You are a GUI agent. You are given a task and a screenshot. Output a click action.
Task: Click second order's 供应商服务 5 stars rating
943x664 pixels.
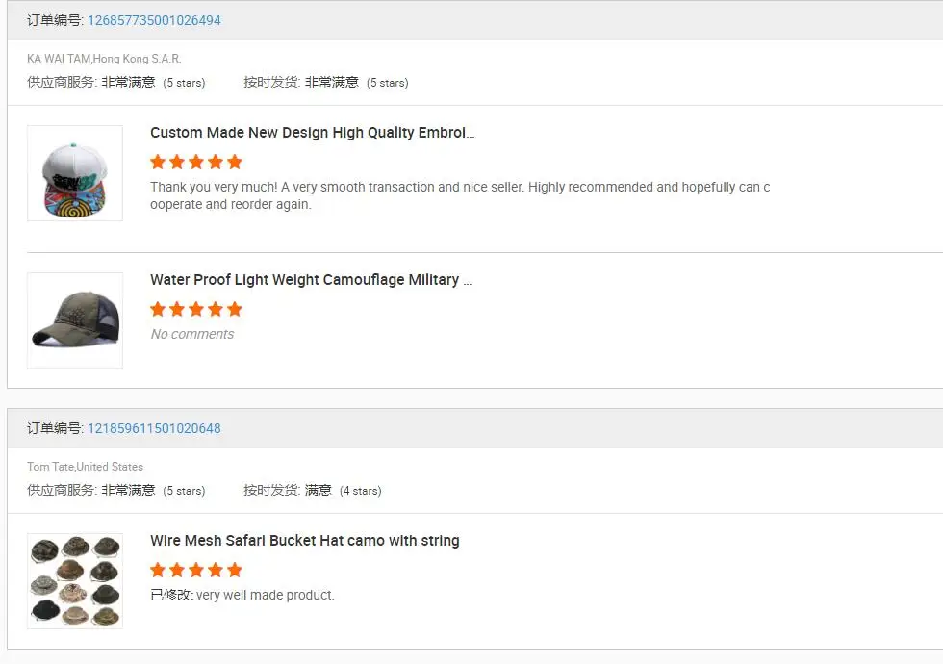[x=154, y=491]
